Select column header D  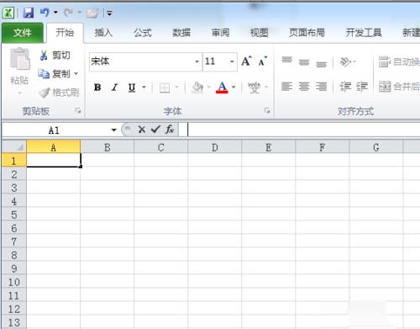point(214,147)
